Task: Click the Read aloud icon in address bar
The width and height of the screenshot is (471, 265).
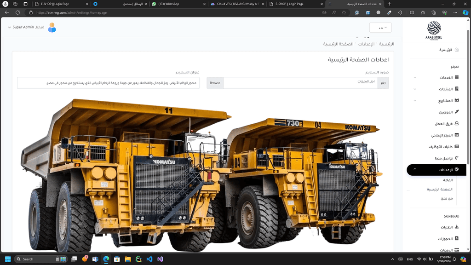Action: click(x=334, y=12)
